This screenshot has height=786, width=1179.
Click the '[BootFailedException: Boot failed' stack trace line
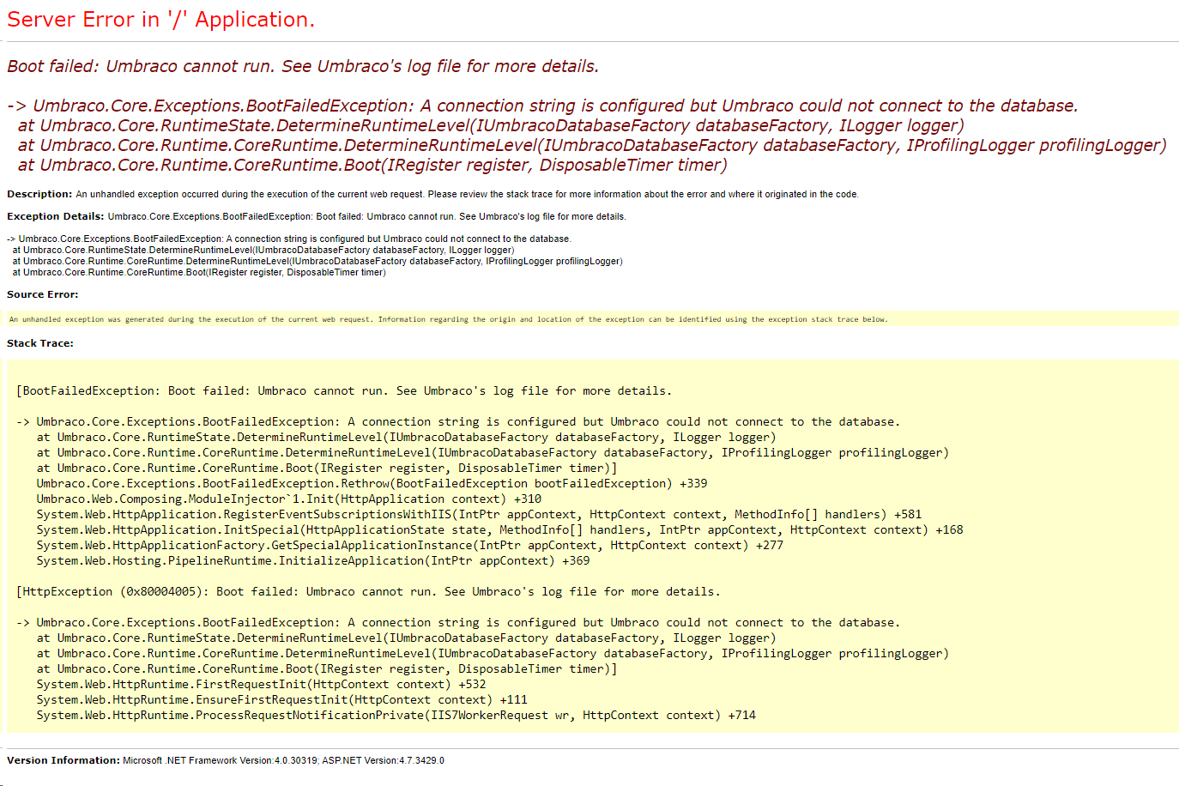[343, 390]
